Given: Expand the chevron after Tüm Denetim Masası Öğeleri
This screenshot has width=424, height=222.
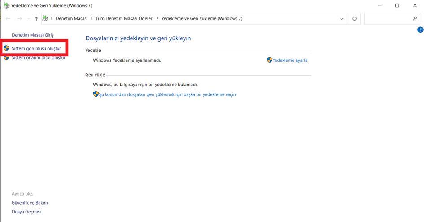Looking at the screenshot, I should (x=157, y=18).
